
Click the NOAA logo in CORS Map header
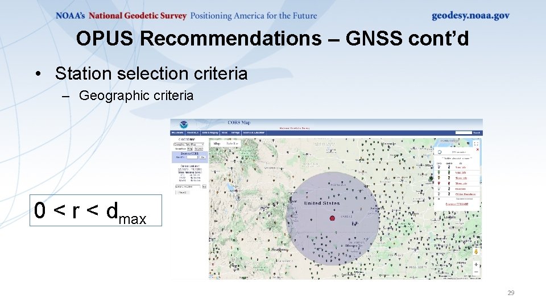coord(184,125)
